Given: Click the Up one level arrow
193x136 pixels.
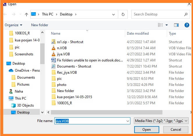Looking at the screenshot, I should point(26,14).
